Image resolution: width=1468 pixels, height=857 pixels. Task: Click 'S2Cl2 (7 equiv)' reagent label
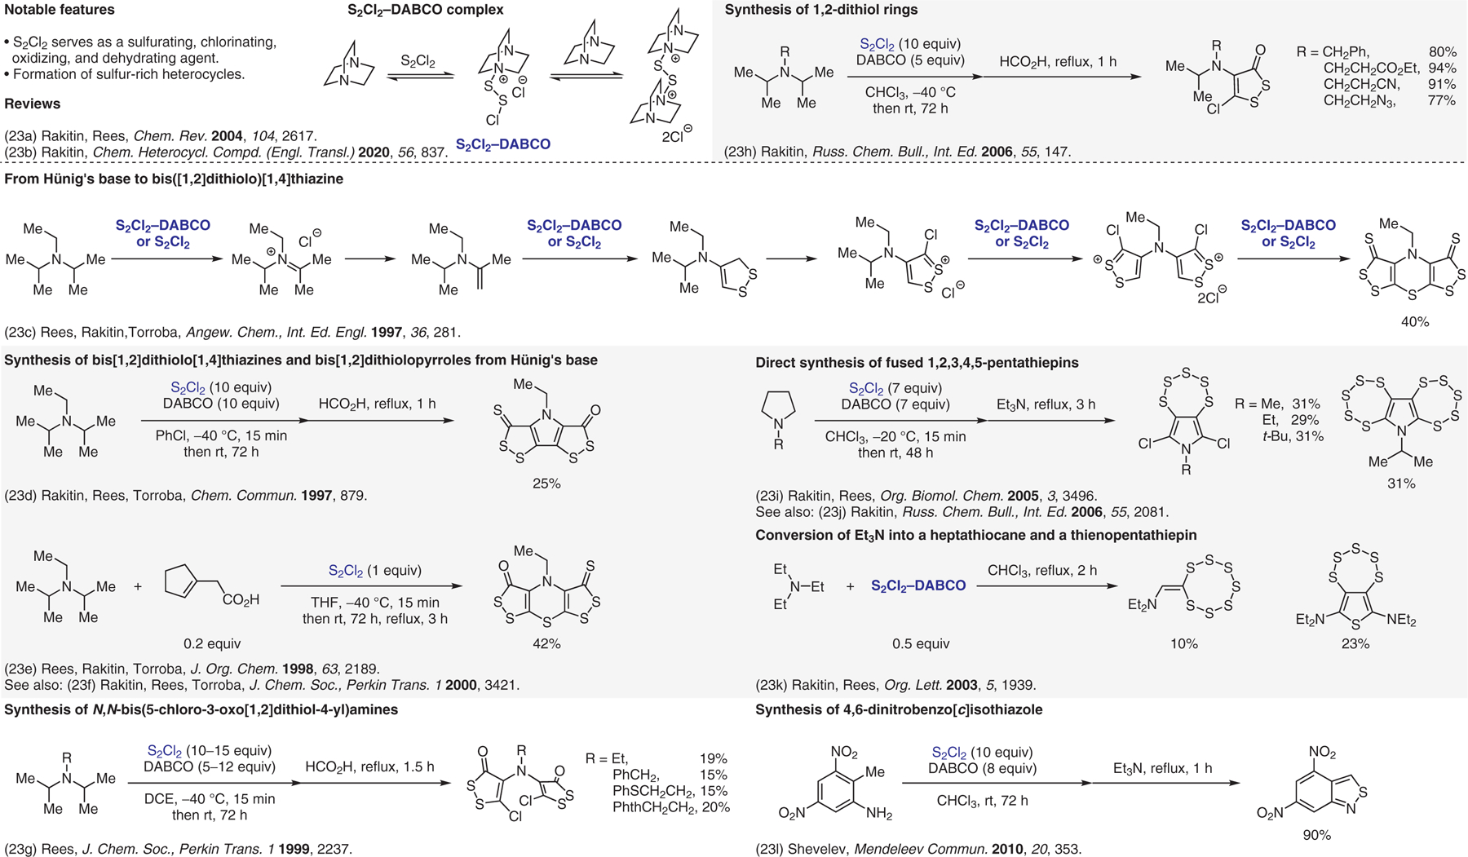coord(895,388)
